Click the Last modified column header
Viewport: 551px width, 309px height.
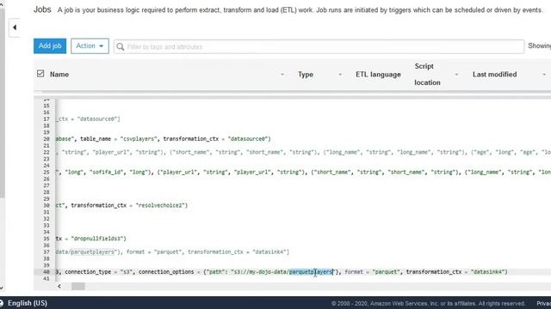point(494,75)
